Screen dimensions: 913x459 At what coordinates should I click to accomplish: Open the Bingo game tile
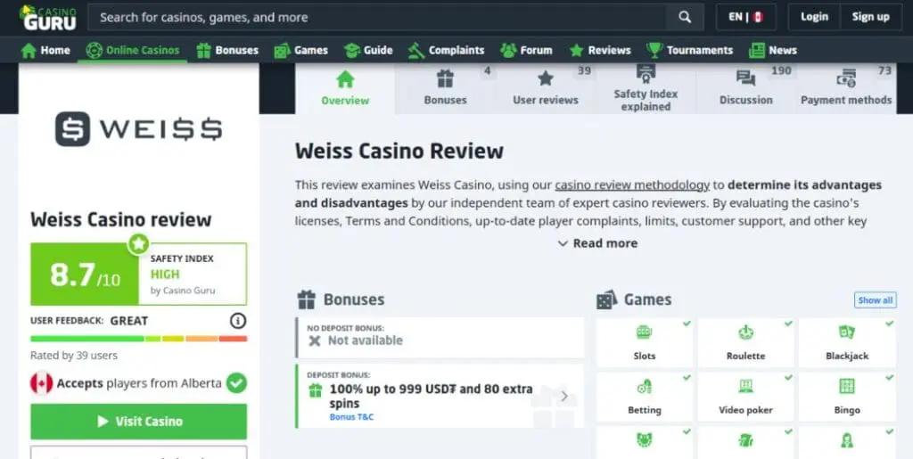847,397
